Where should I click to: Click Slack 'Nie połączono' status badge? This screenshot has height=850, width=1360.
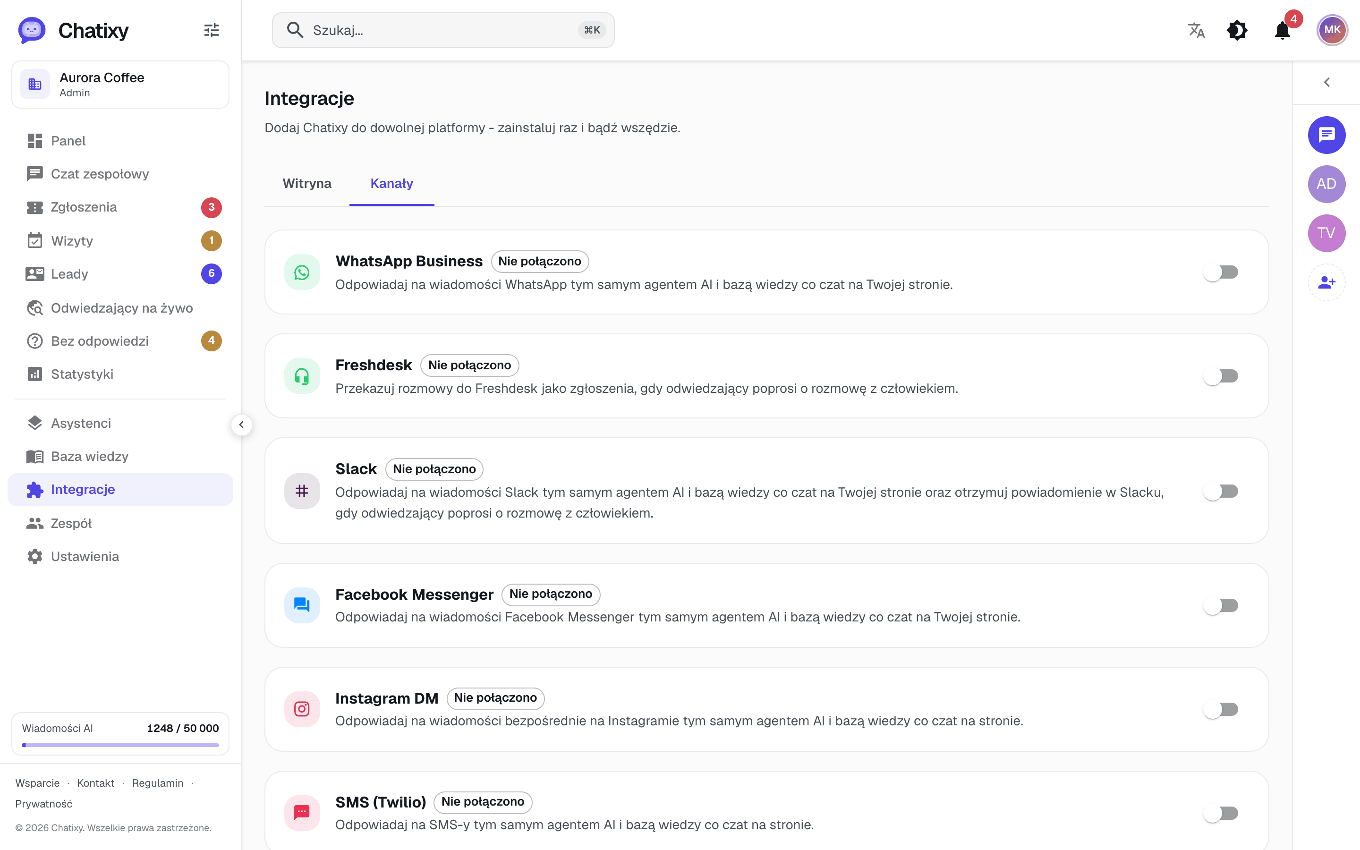(x=434, y=469)
